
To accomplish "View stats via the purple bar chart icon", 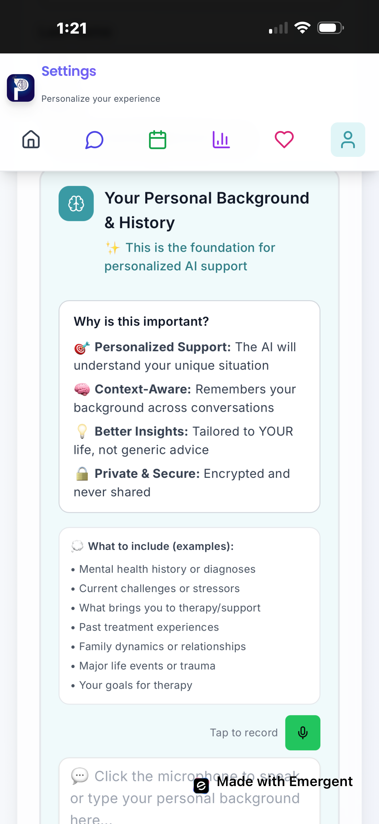I will [x=221, y=139].
